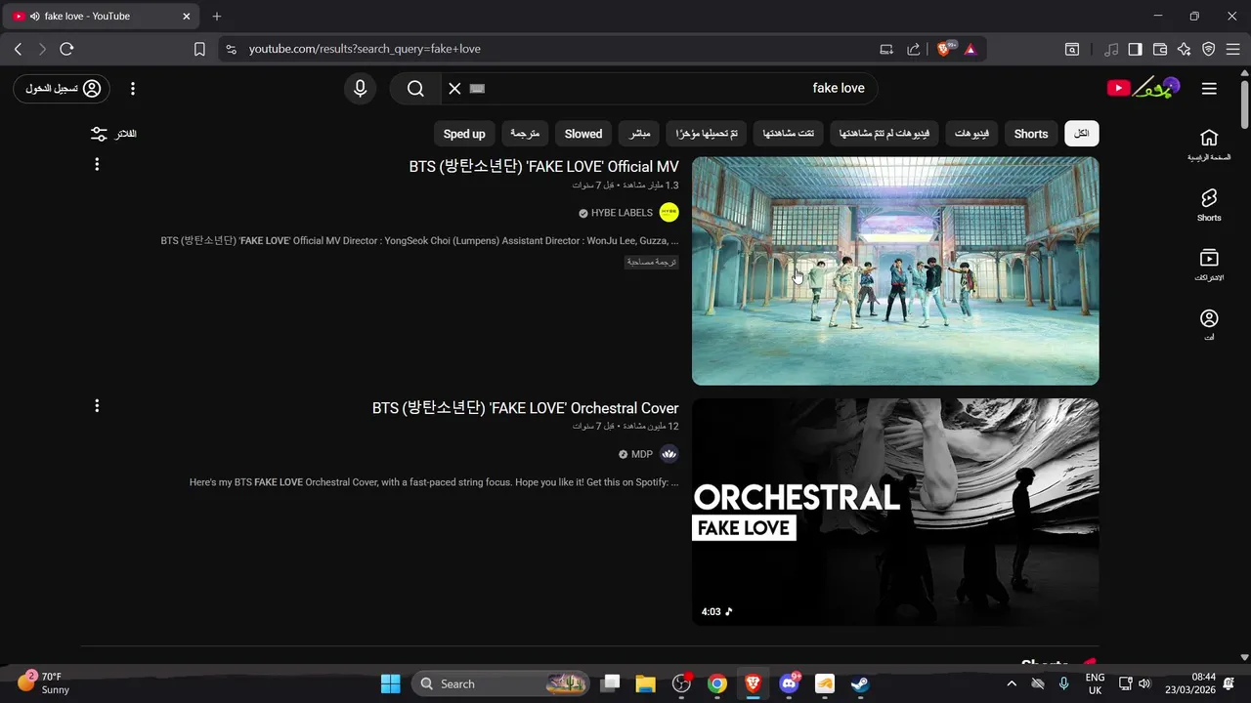This screenshot has height=703, width=1251.
Task: Open the Brave Shields lion icon
Action: 945,49
